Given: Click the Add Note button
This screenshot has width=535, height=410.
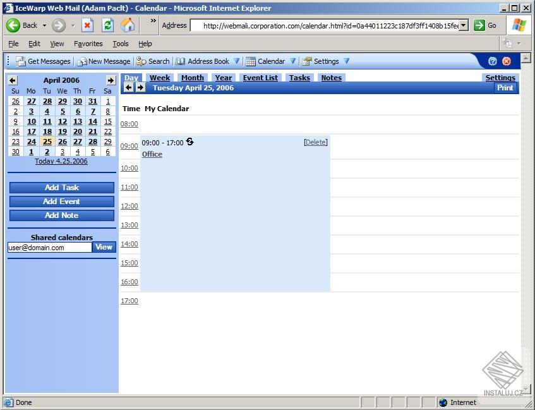Looking at the screenshot, I should pyautogui.click(x=62, y=215).
